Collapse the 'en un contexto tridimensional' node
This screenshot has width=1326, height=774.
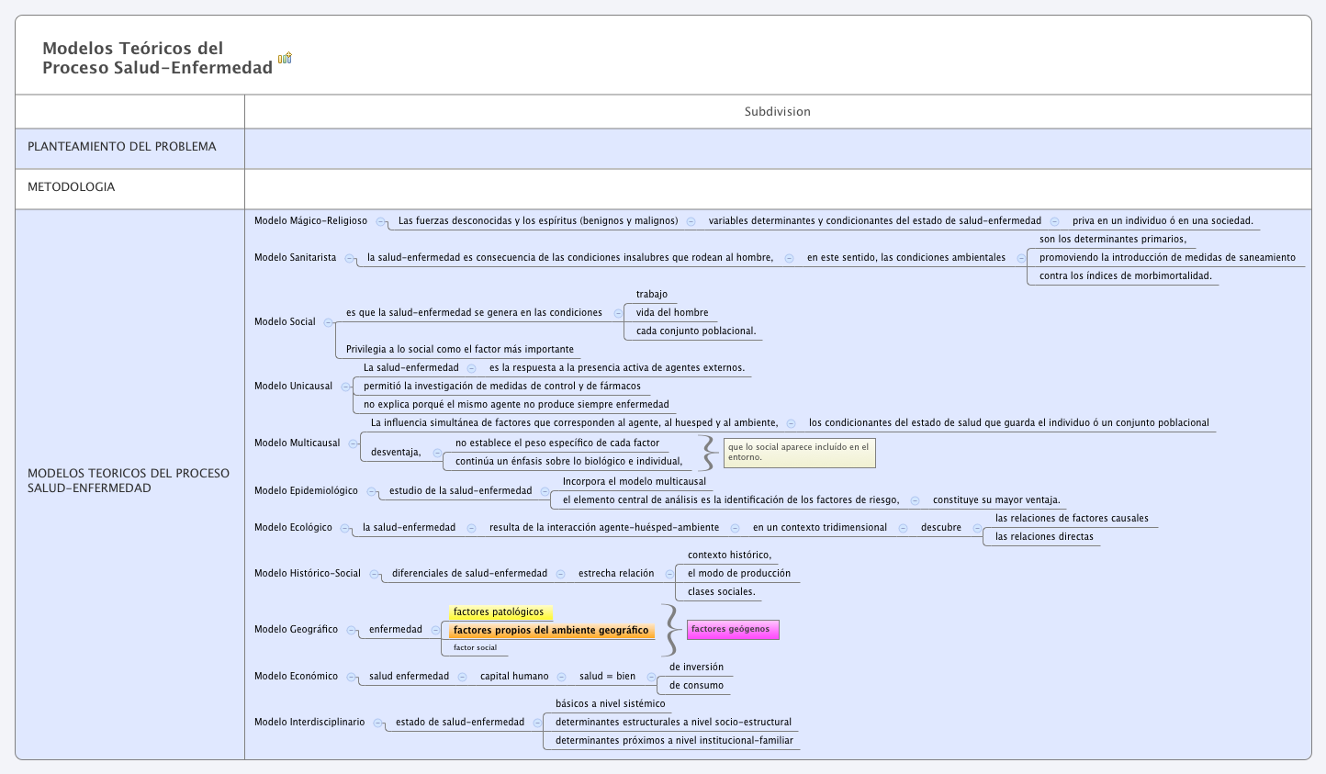903,528
